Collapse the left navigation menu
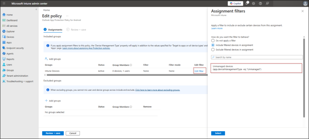The image size is (309, 139). coord(36,9)
